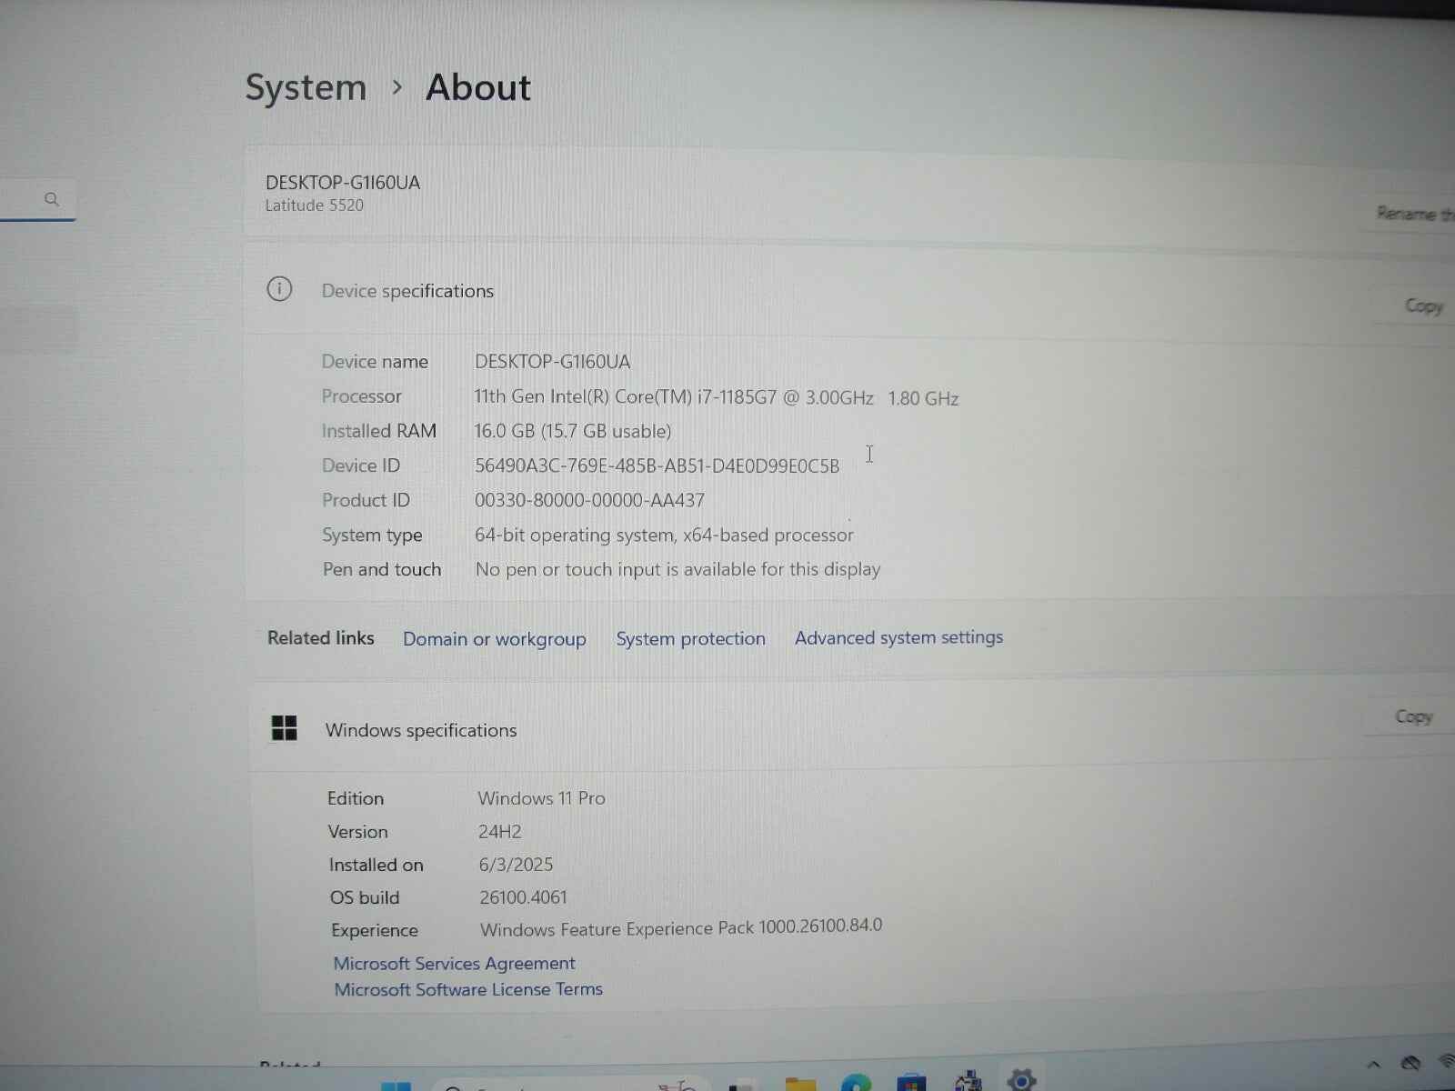Open Microsoft Store from the taskbar
The width and height of the screenshot is (1455, 1091).
(x=909, y=1084)
